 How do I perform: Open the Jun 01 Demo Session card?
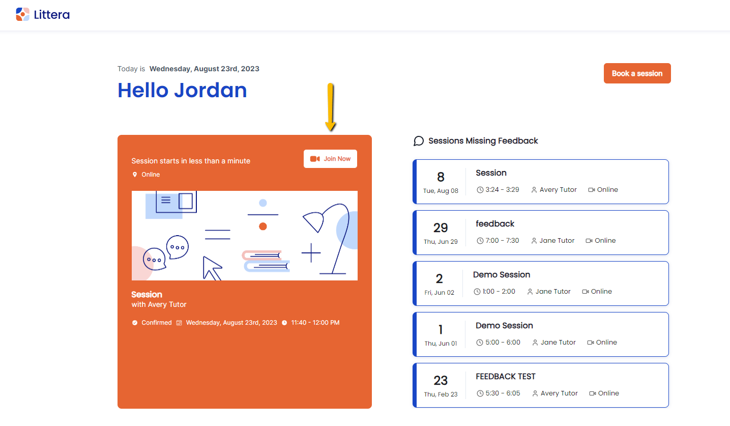540,334
